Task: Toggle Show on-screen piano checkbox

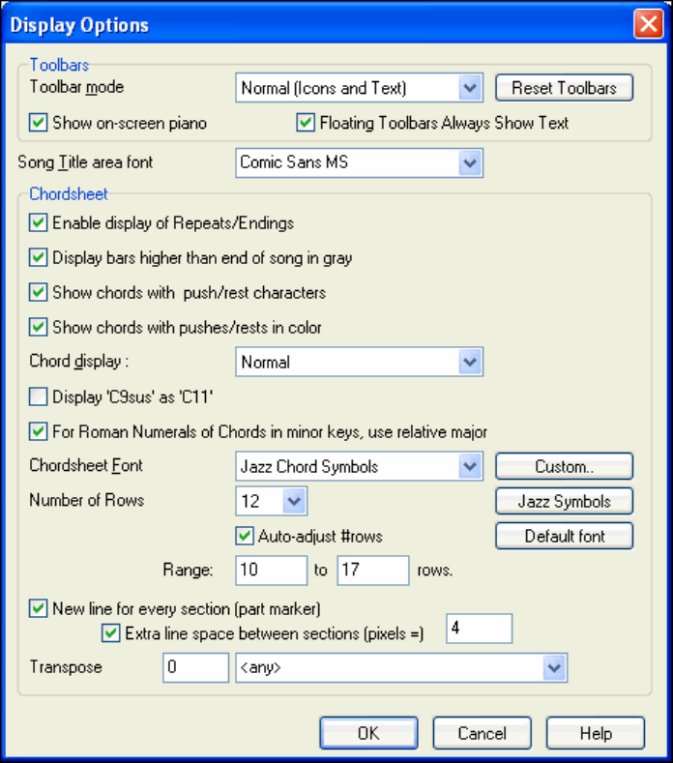Action: (40, 123)
